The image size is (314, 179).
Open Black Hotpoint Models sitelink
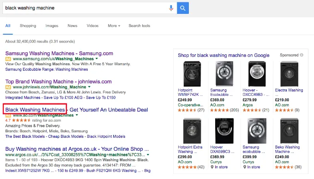(x=106, y=136)
